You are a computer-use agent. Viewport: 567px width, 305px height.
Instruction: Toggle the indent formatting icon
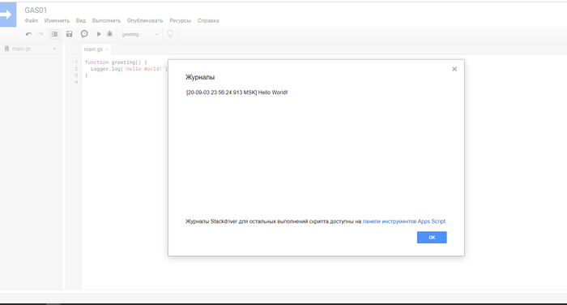point(54,34)
